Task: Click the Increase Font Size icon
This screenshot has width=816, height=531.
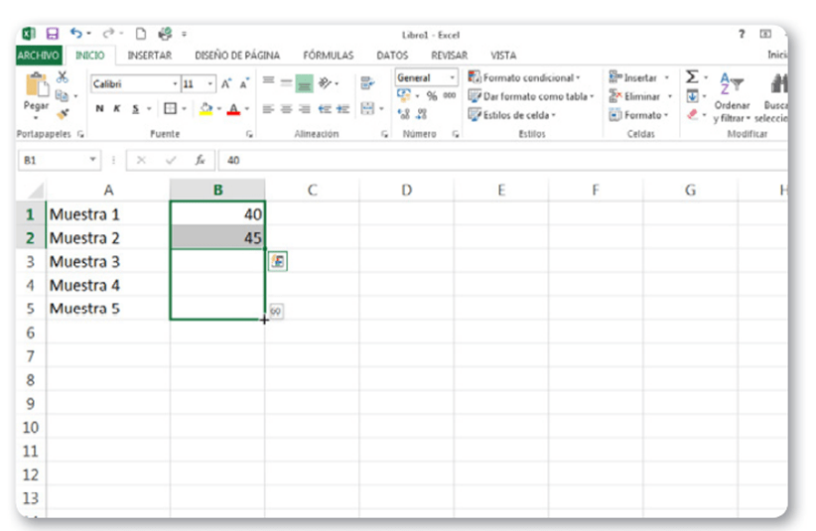Action: click(226, 84)
